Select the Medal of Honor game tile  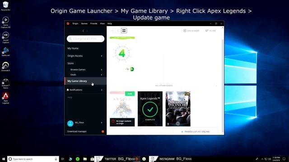tap(178, 109)
